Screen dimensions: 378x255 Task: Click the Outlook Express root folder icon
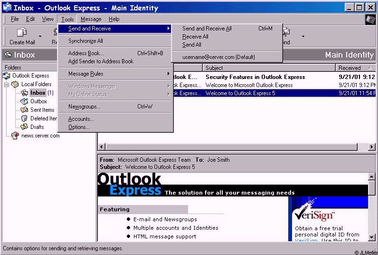(7, 76)
